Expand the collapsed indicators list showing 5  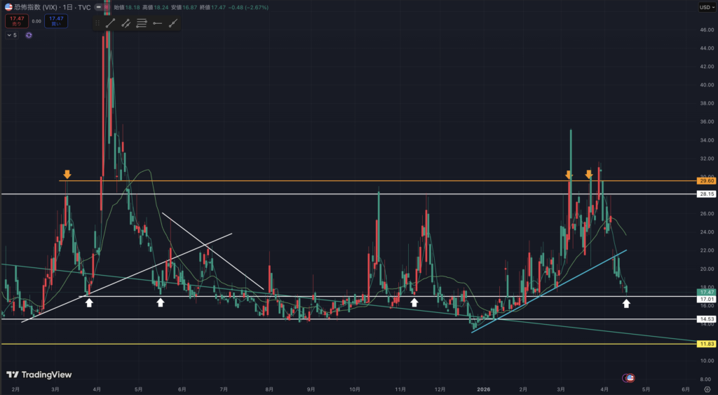11,34
